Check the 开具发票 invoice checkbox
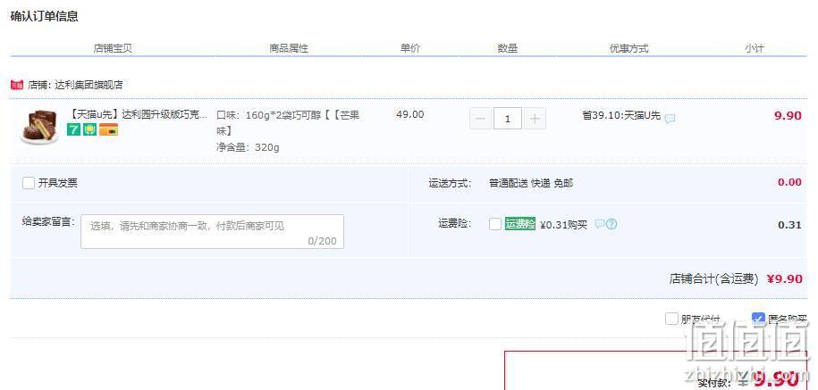 coord(29,183)
